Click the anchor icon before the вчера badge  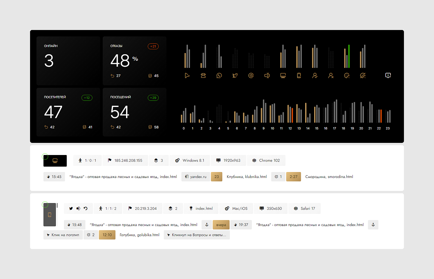pyautogui.click(x=207, y=225)
